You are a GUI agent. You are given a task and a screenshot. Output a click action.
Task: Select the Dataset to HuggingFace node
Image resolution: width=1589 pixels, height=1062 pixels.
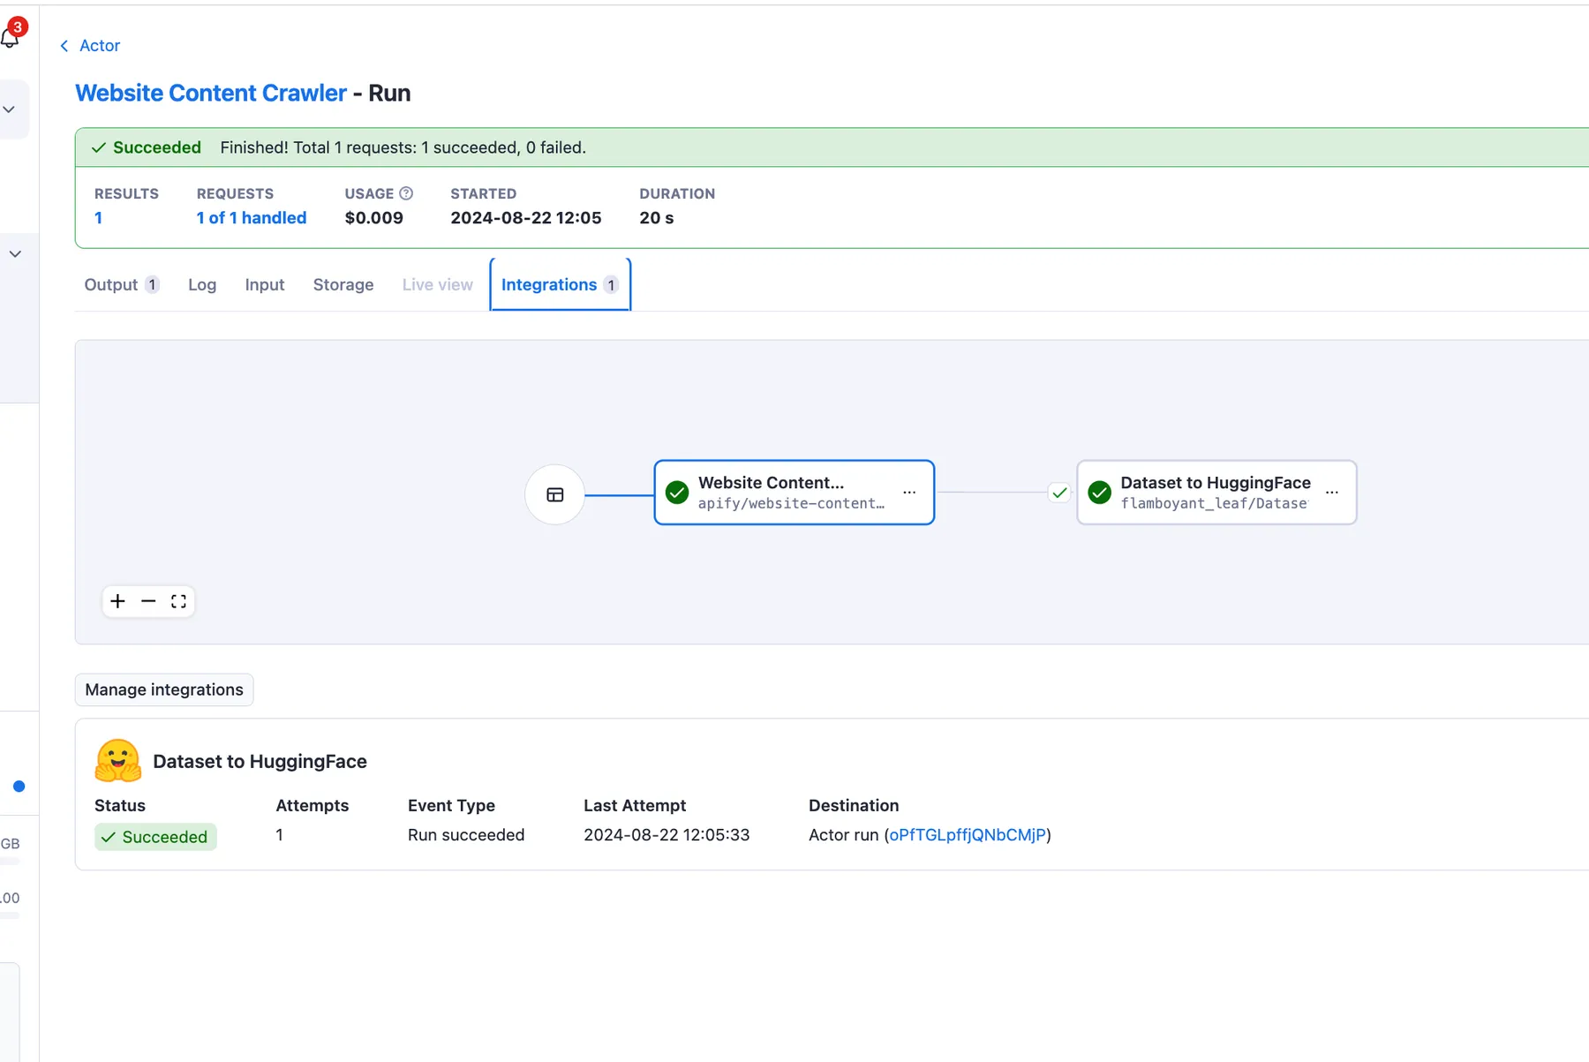pos(1216,493)
